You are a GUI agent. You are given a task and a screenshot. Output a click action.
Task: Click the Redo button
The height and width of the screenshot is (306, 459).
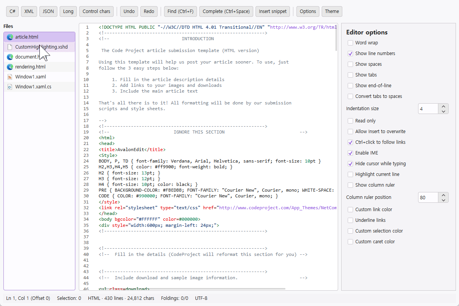149,11
